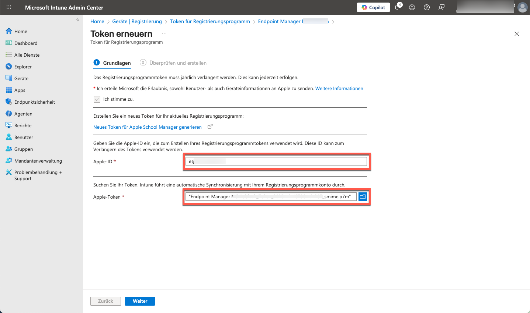
Task: Open Neues Token für Apple School Manager link
Action: tap(148, 127)
